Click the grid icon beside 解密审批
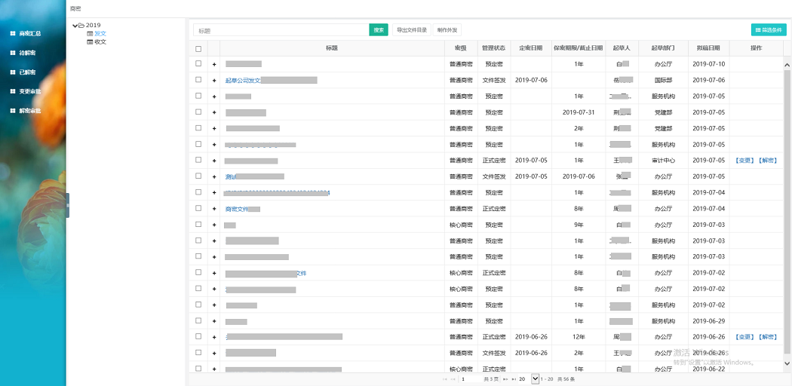 12,111
